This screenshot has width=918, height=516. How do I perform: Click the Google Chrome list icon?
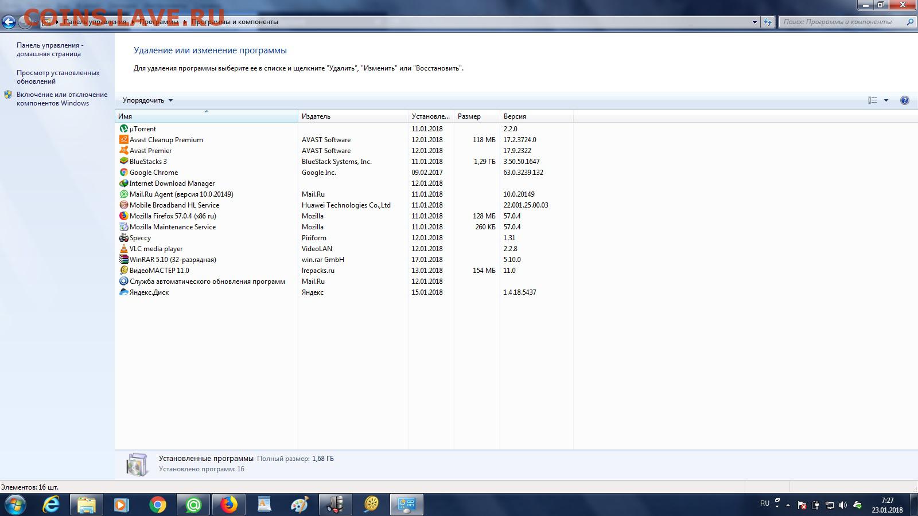(x=123, y=173)
